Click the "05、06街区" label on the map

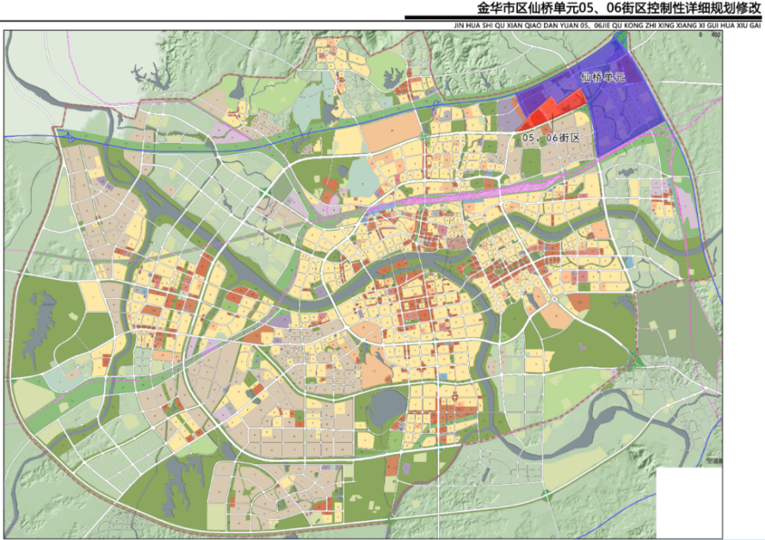pyautogui.click(x=551, y=138)
